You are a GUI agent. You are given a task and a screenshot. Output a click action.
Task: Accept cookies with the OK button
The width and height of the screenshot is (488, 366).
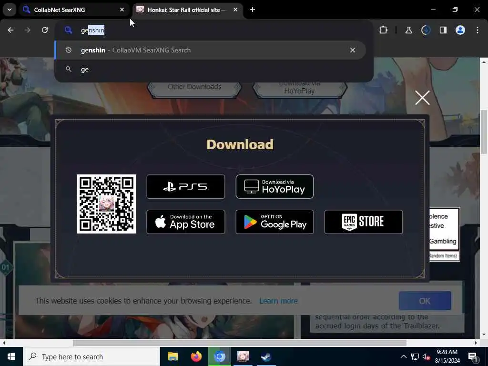(425, 301)
